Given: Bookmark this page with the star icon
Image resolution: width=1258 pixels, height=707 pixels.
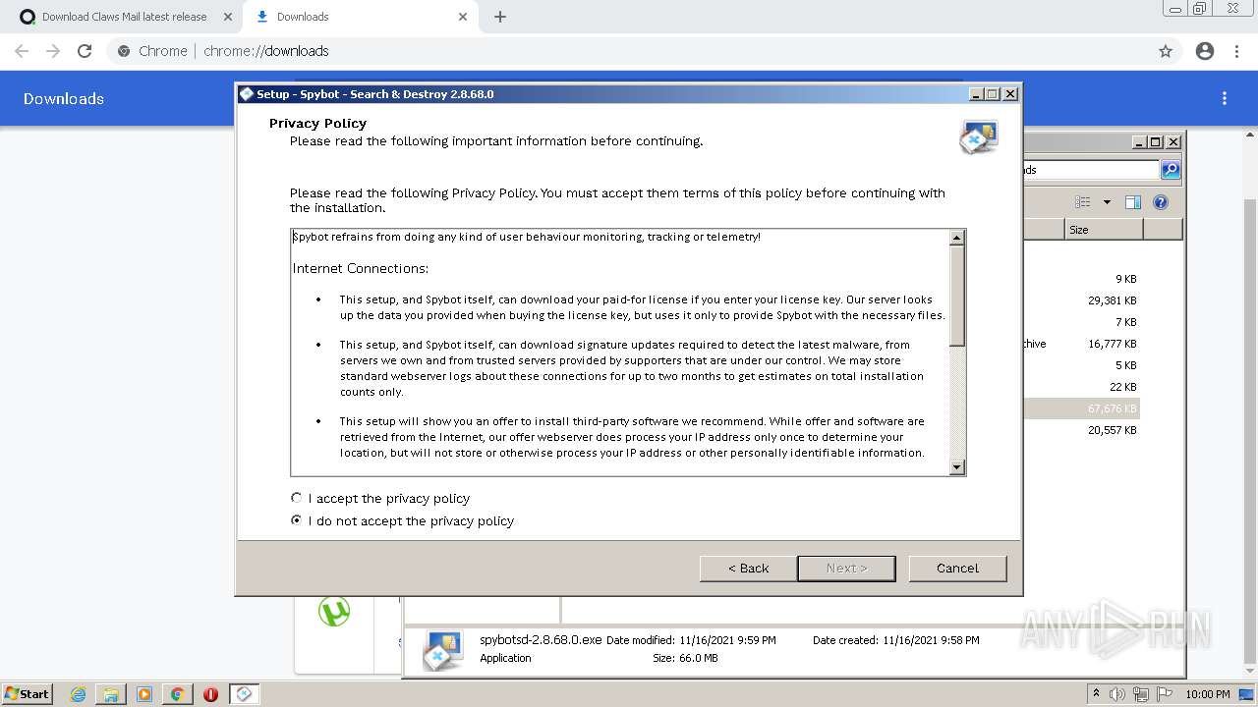Looking at the screenshot, I should tap(1166, 51).
